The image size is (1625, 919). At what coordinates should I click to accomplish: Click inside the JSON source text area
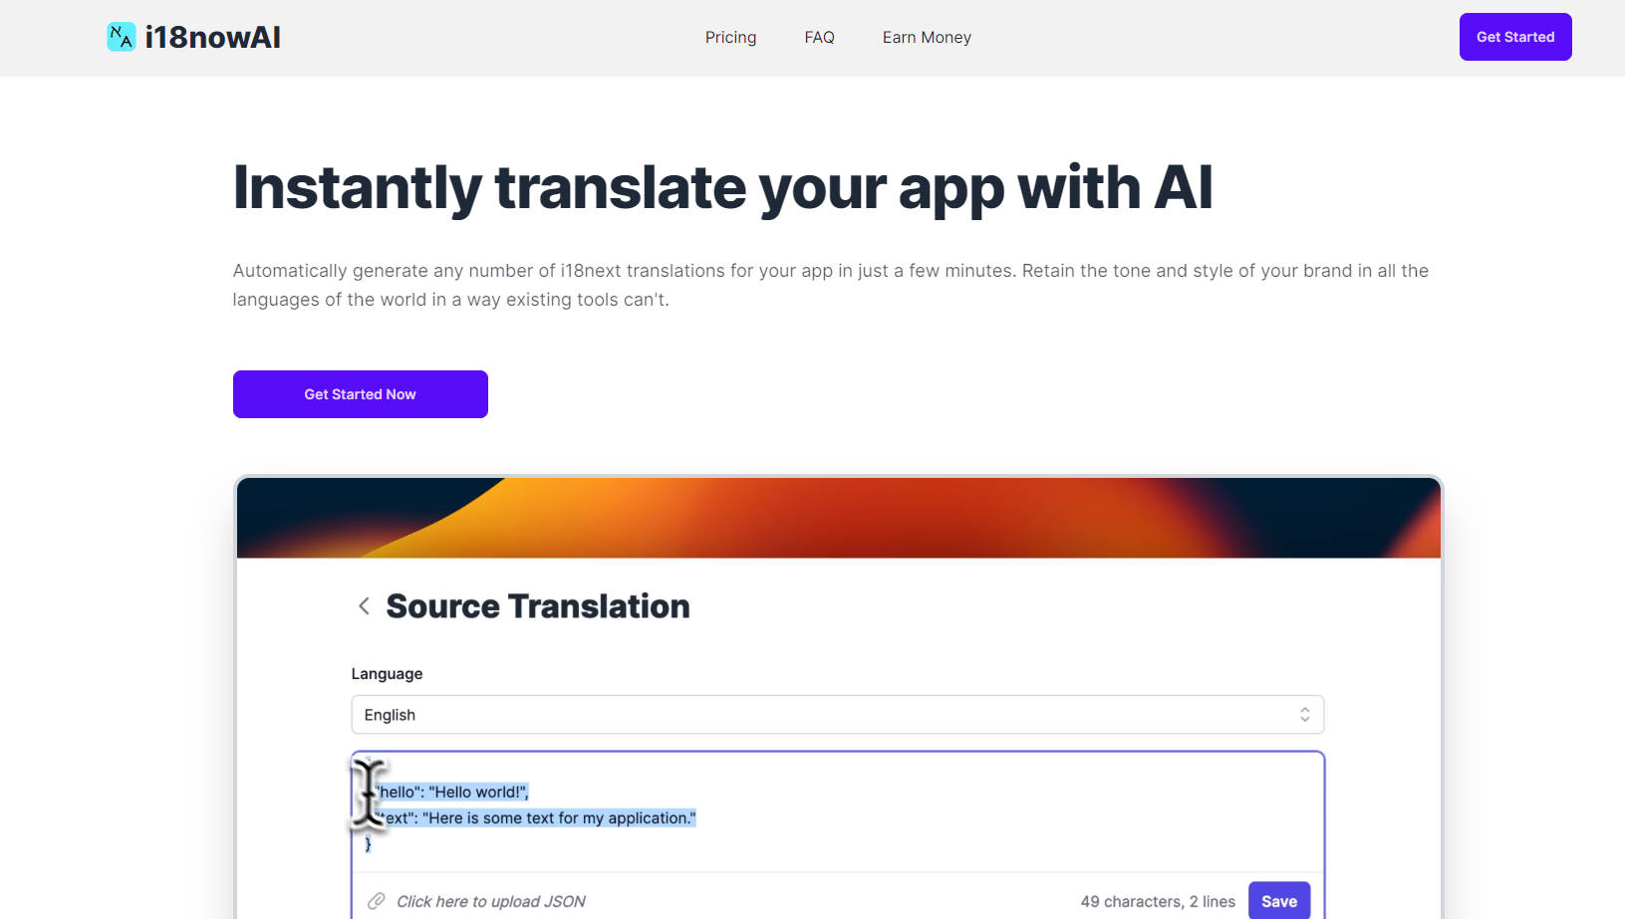tap(838, 812)
